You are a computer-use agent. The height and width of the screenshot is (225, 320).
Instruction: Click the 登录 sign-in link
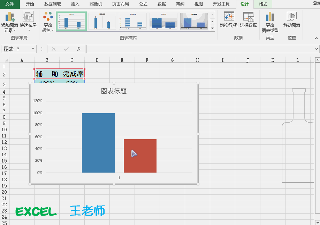[316, 3]
